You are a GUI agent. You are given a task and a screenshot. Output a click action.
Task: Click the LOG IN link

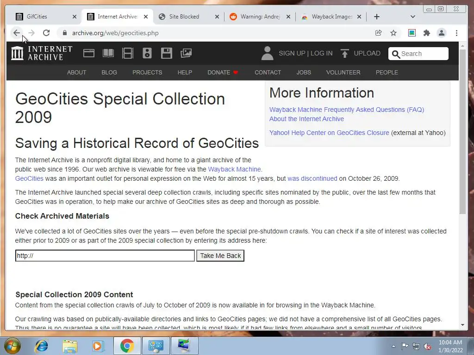coord(321,54)
